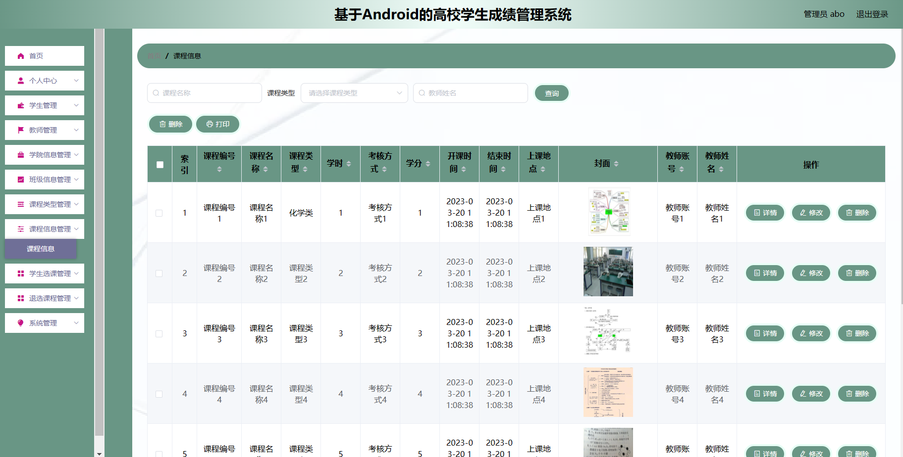Expand the 课程类型管理 chevron
Image resolution: width=903 pixels, height=457 pixels.
(76, 204)
